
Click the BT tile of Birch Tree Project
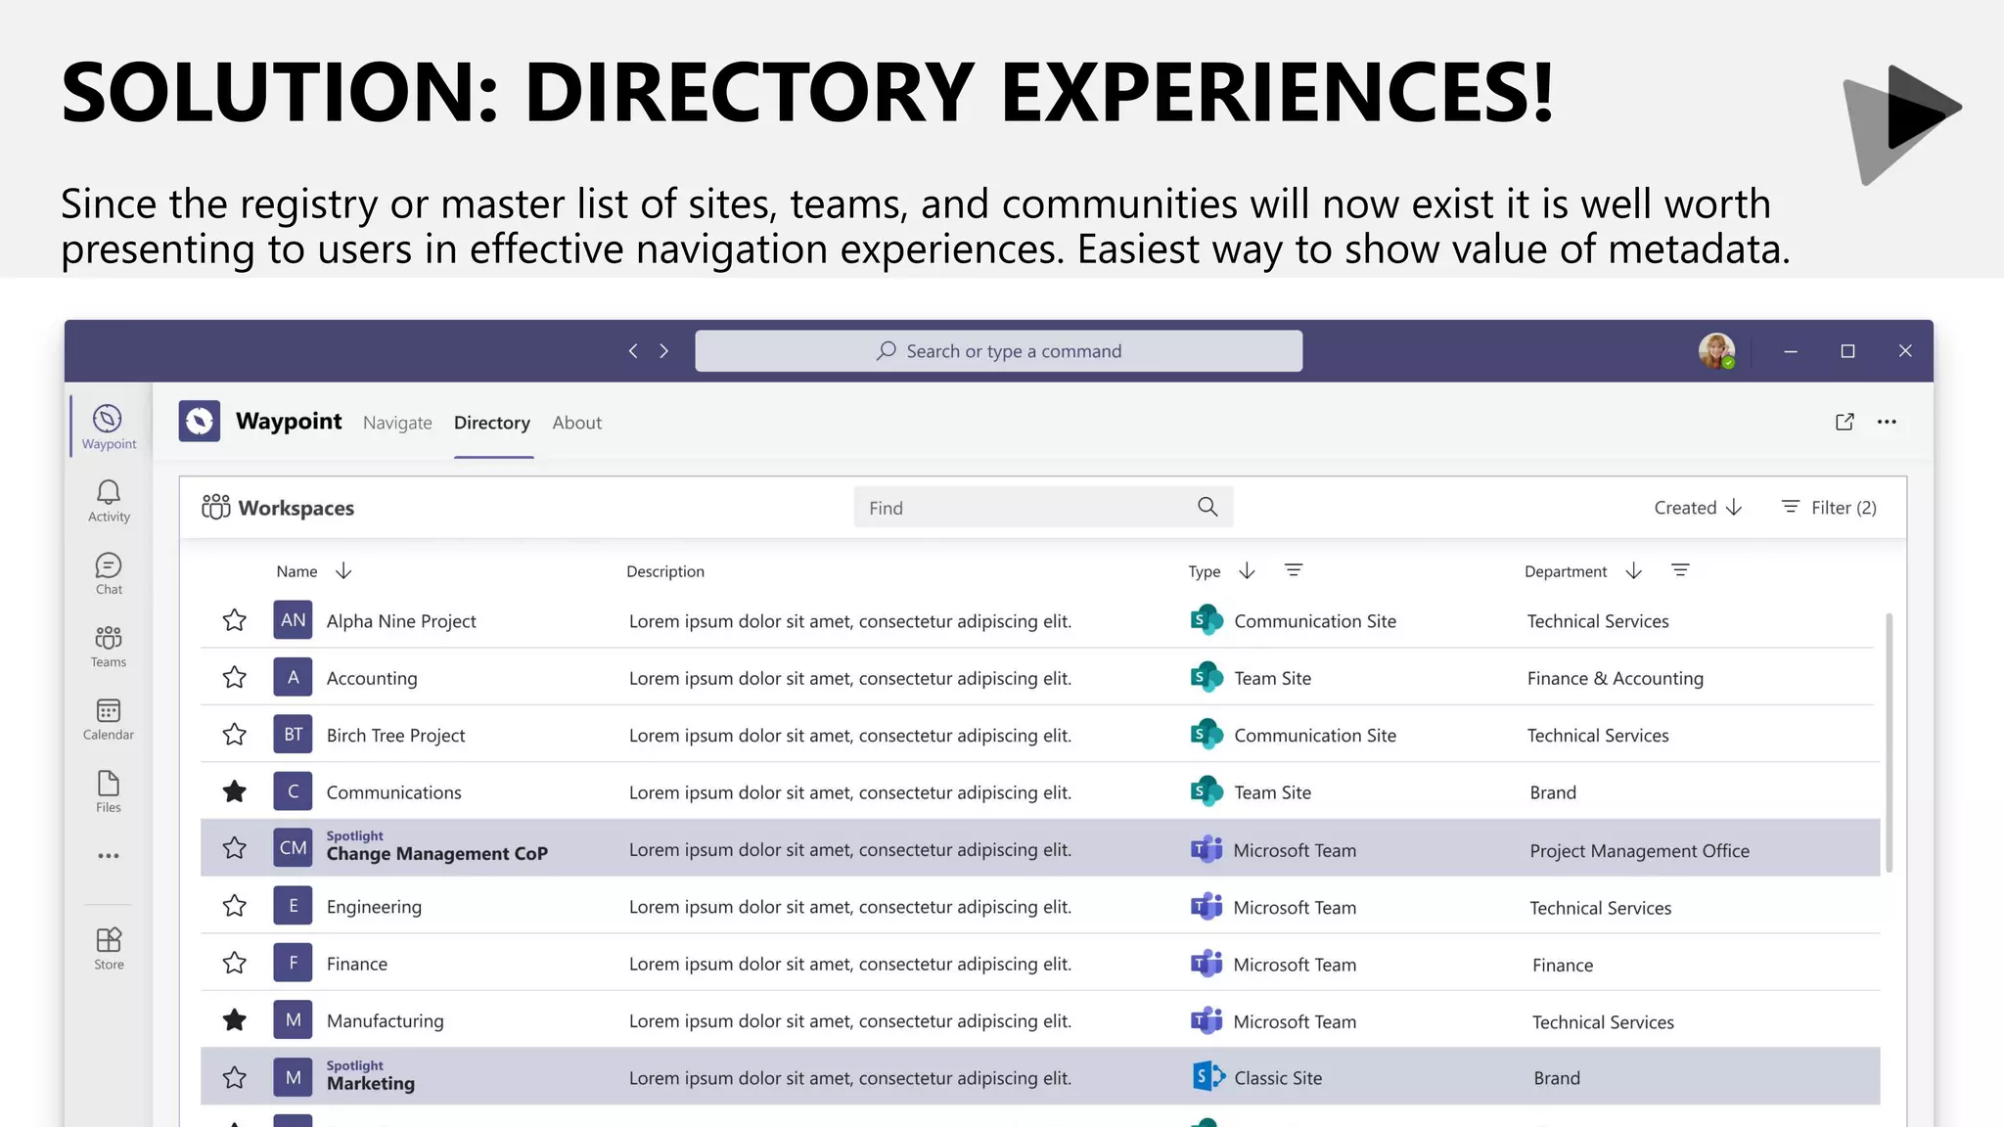(x=293, y=735)
